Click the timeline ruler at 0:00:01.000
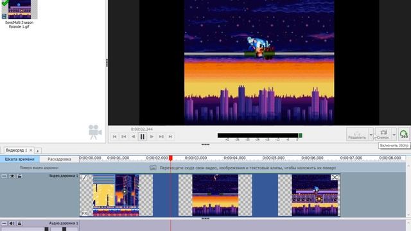Screen dimensions: 411x231 coord(118,158)
